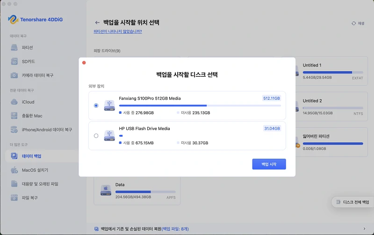Screen dimensions: 374x235
Task: Expand backup restore row chevron
Action: pos(364,229)
